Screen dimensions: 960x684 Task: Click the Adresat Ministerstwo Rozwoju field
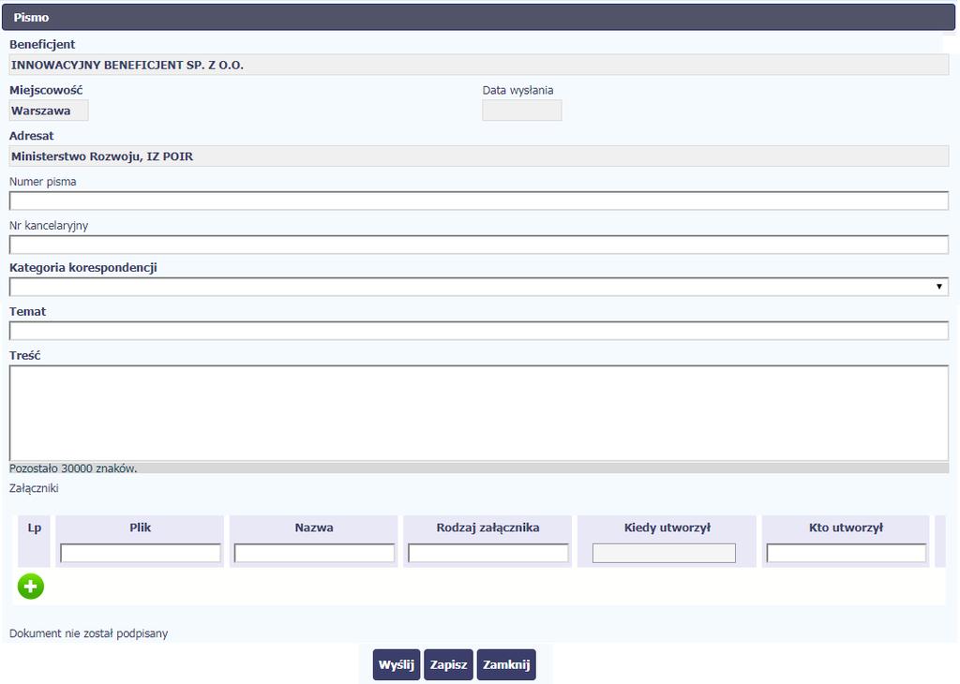(x=479, y=156)
